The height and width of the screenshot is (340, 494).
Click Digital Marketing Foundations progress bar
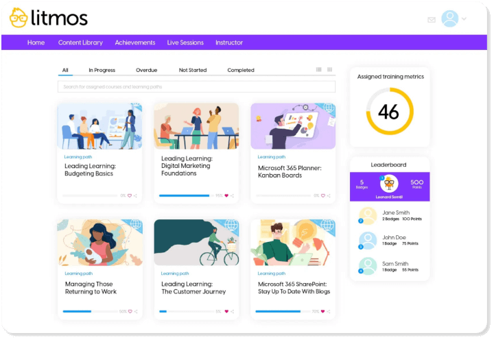(x=187, y=195)
